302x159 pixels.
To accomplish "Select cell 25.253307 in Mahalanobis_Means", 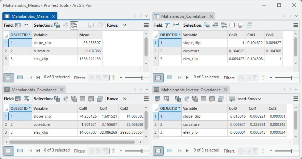I will click(x=90, y=43).
